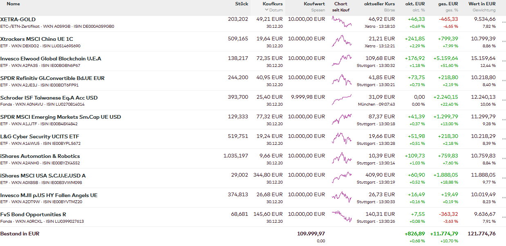Open row actions for Invesco Elwood Global Blockchain
This screenshot has height=246, width=506.
coord(503,62)
